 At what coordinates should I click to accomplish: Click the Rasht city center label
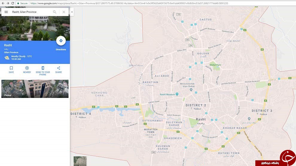click(201, 119)
